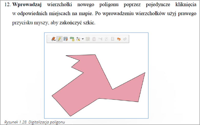The width and height of the screenshot is (200, 125).
Task: Toggle editing with the yellow pencil
Action: pos(59,39)
